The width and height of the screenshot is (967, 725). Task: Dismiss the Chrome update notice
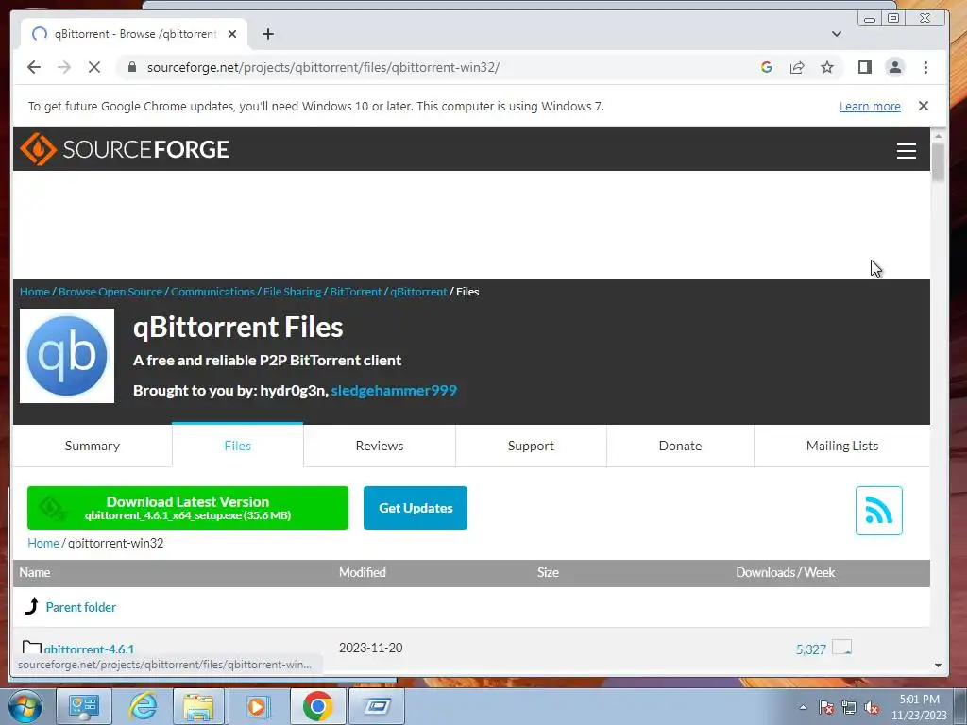click(924, 106)
